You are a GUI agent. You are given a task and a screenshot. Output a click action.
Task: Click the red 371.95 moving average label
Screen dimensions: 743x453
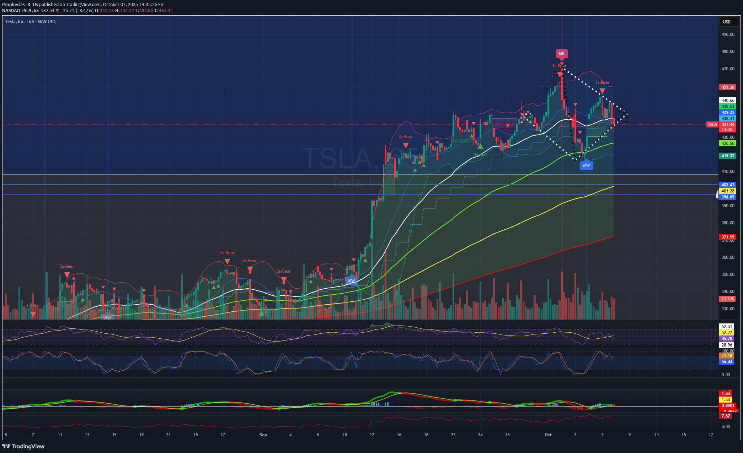coord(727,237)
